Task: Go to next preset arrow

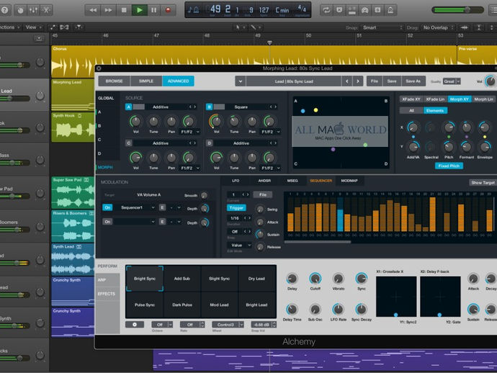Action: click(358, 81)
